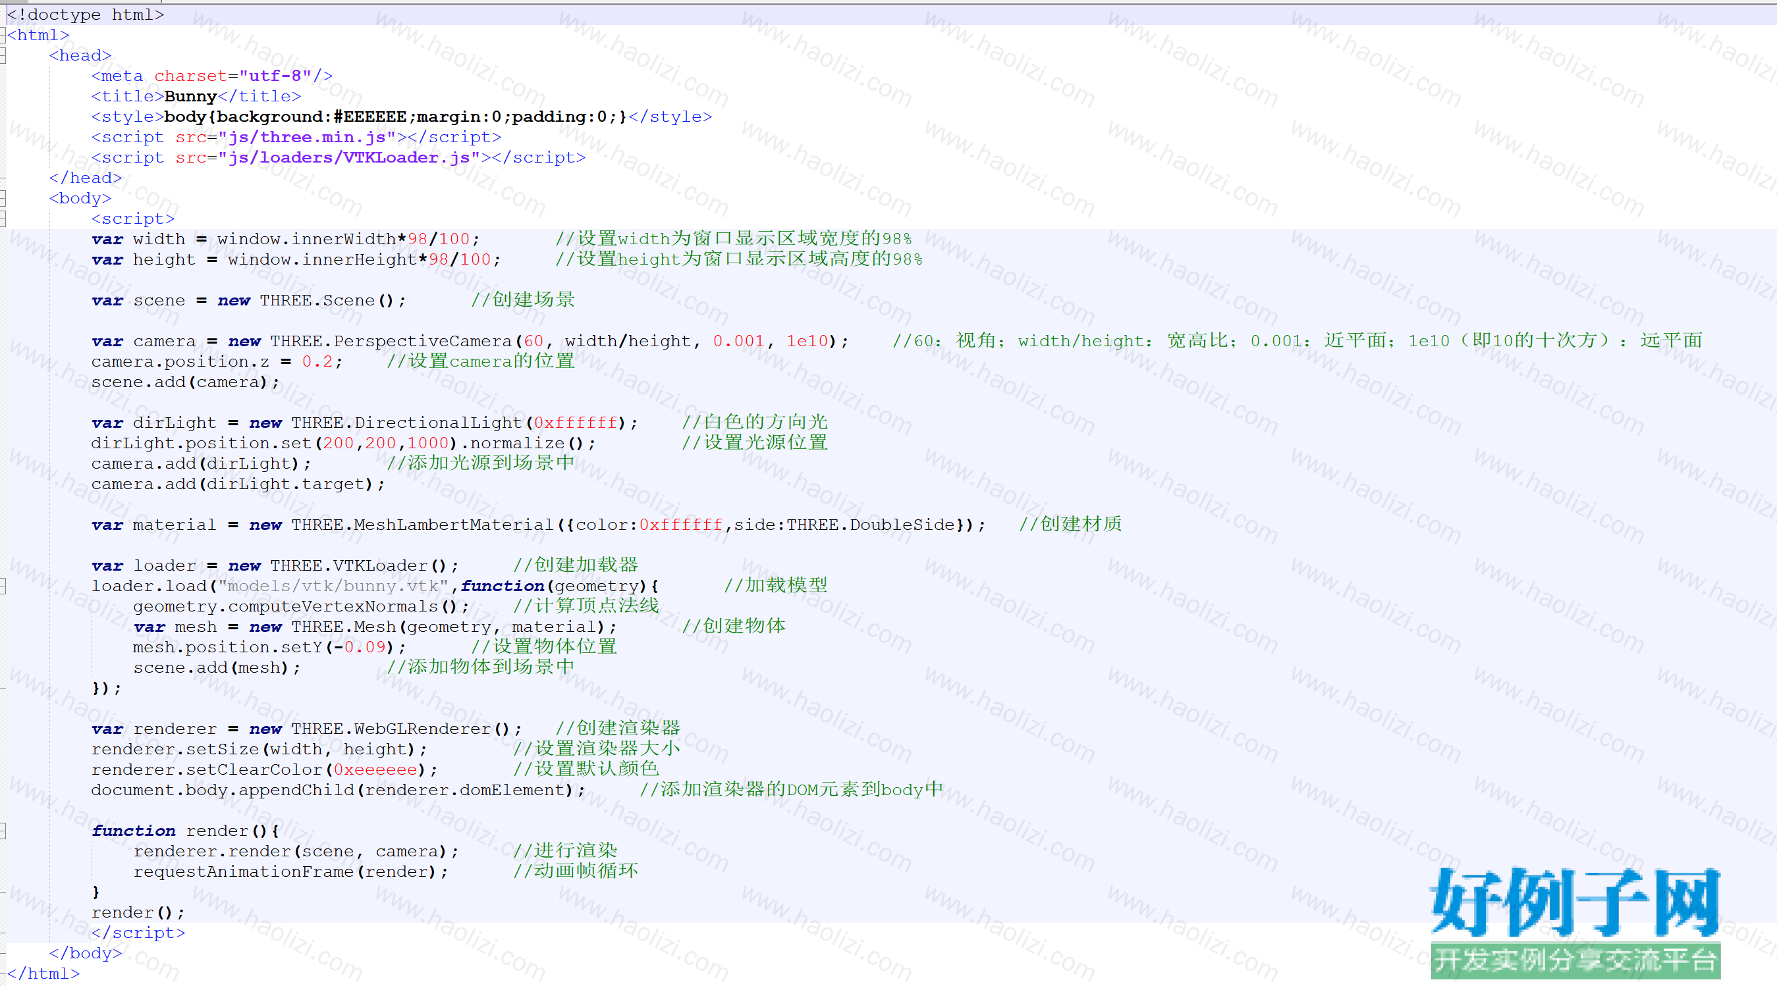Click the 设置物体位置 comment

click(544, 647)
